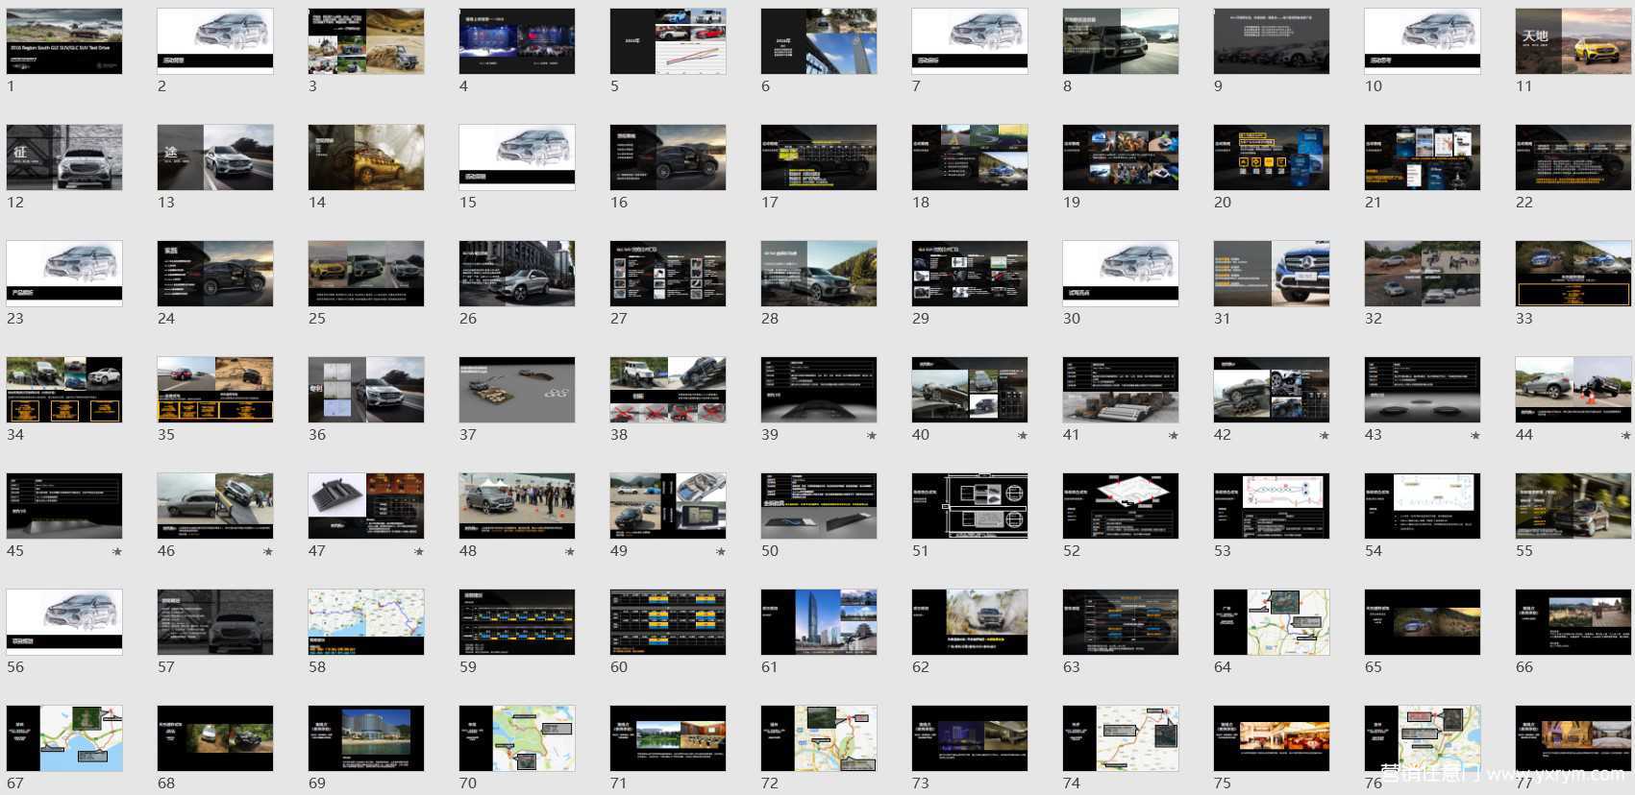Image resolution: width=1635 pixels, height=795 pixels.
Task: Select slide 35 thumbnail
Action: tap(215, 390)
